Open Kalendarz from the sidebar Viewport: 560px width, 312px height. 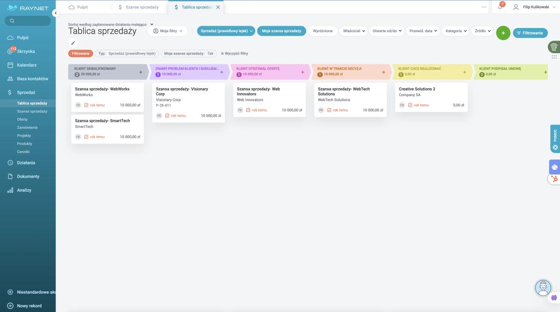[28, 65]
